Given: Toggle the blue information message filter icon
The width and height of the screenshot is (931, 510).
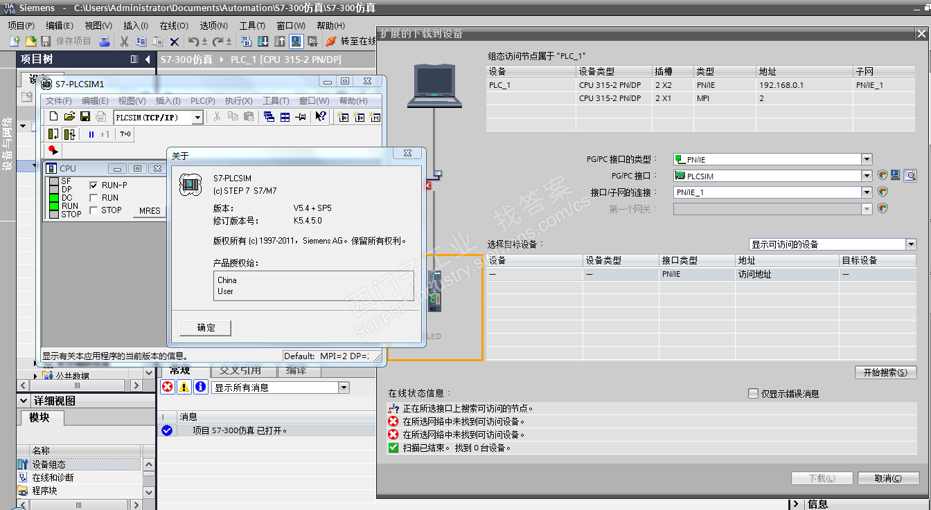Looking at the screenshot, I should [200, 388].
